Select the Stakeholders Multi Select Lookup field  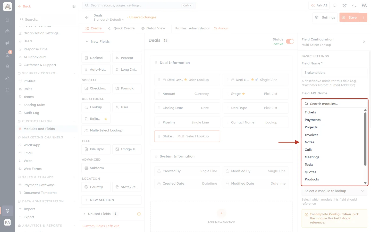pyautogui.click(x=187, y=136)
